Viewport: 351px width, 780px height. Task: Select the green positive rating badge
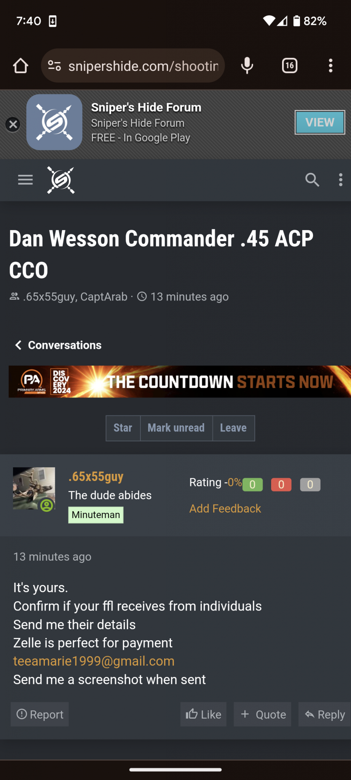point(252,484)
